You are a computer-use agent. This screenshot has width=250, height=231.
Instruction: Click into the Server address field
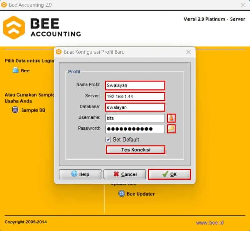point(135,96)
